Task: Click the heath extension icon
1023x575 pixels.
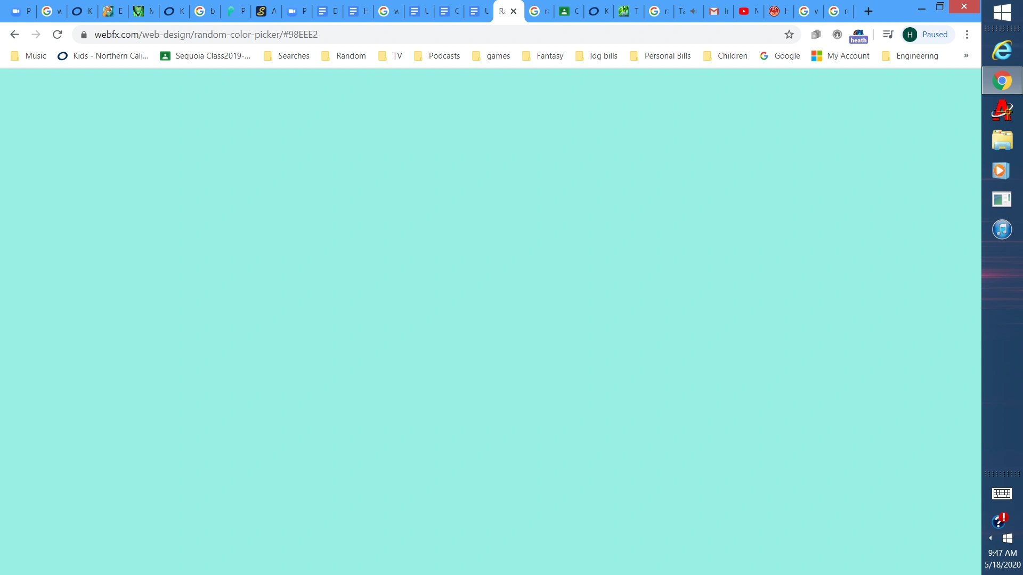Action: coord(858,36)
